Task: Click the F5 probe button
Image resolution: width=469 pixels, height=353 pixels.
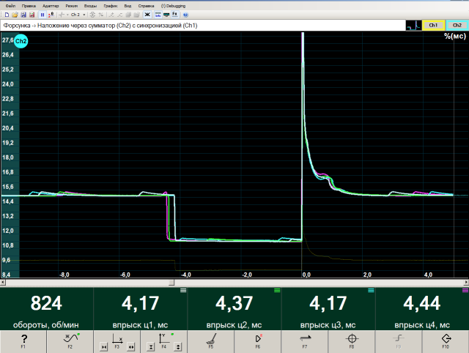Action: pos(211,341)
